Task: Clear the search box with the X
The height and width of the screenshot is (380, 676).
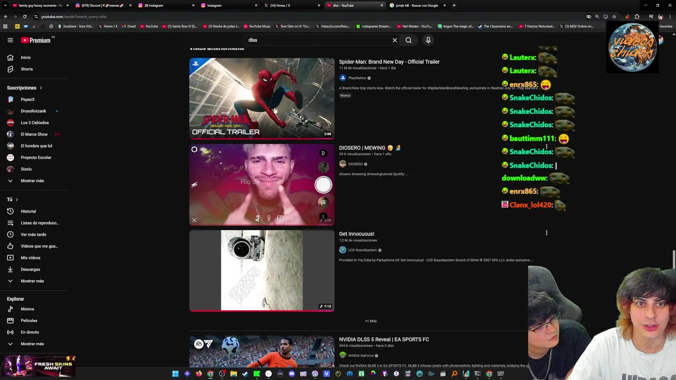Action: pos(395,40)
